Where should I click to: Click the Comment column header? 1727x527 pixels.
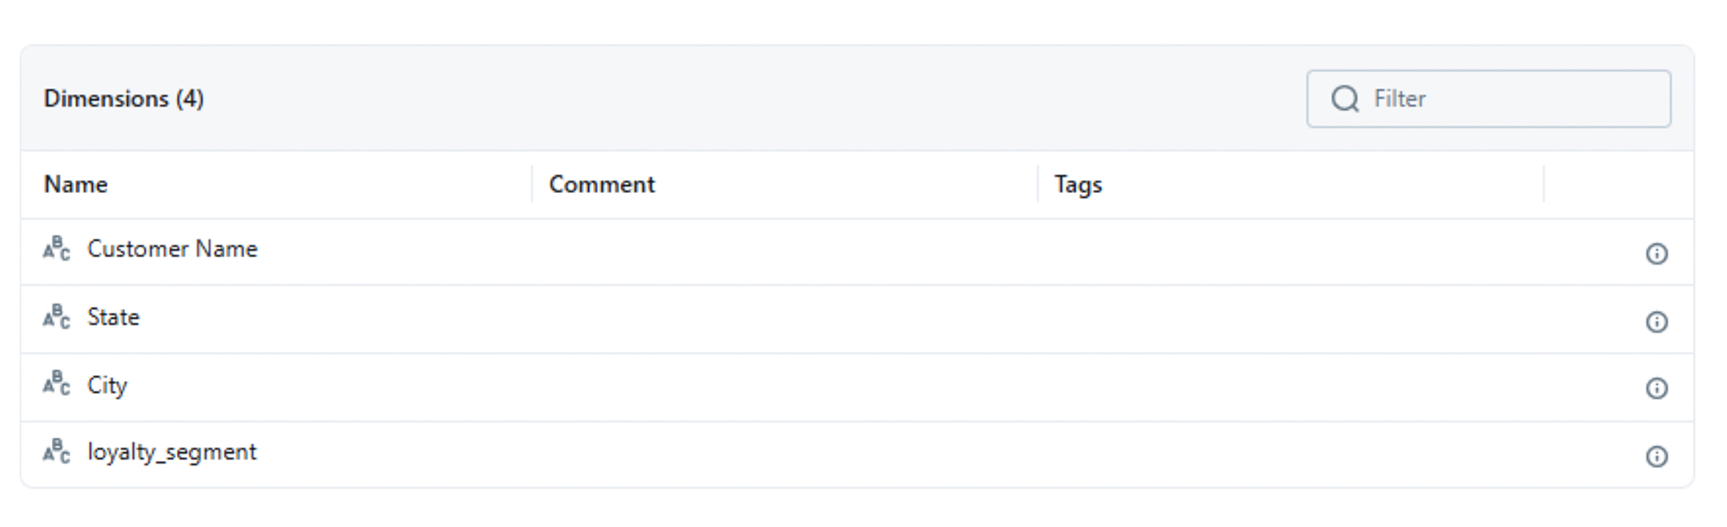601,185
